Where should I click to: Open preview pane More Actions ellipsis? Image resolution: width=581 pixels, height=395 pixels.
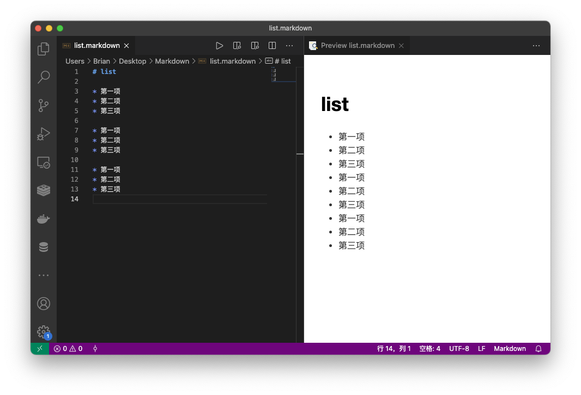pyautogui.click(x=536, y=46)
